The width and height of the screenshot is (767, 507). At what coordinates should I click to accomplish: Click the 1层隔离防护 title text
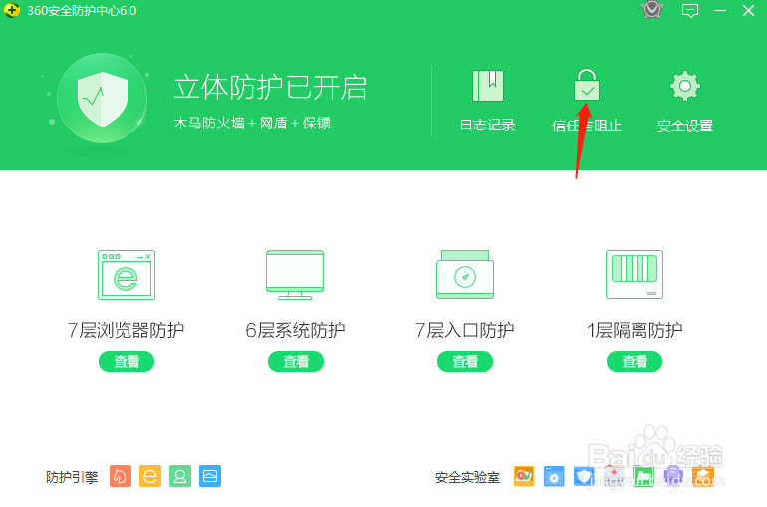pos(635,330)
